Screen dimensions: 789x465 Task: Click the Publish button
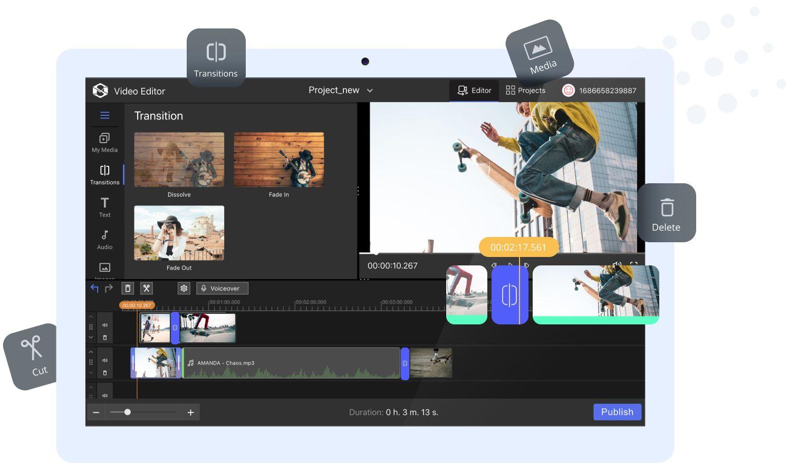(617, 412)
